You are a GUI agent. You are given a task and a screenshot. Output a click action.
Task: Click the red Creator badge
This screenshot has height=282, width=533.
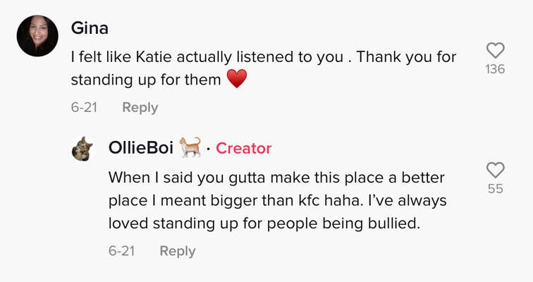243,148
